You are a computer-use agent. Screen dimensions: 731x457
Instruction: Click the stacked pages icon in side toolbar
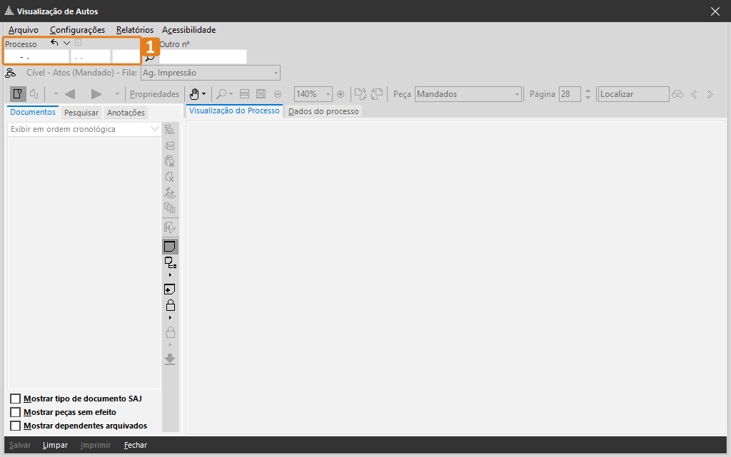[x=170, y=145]
